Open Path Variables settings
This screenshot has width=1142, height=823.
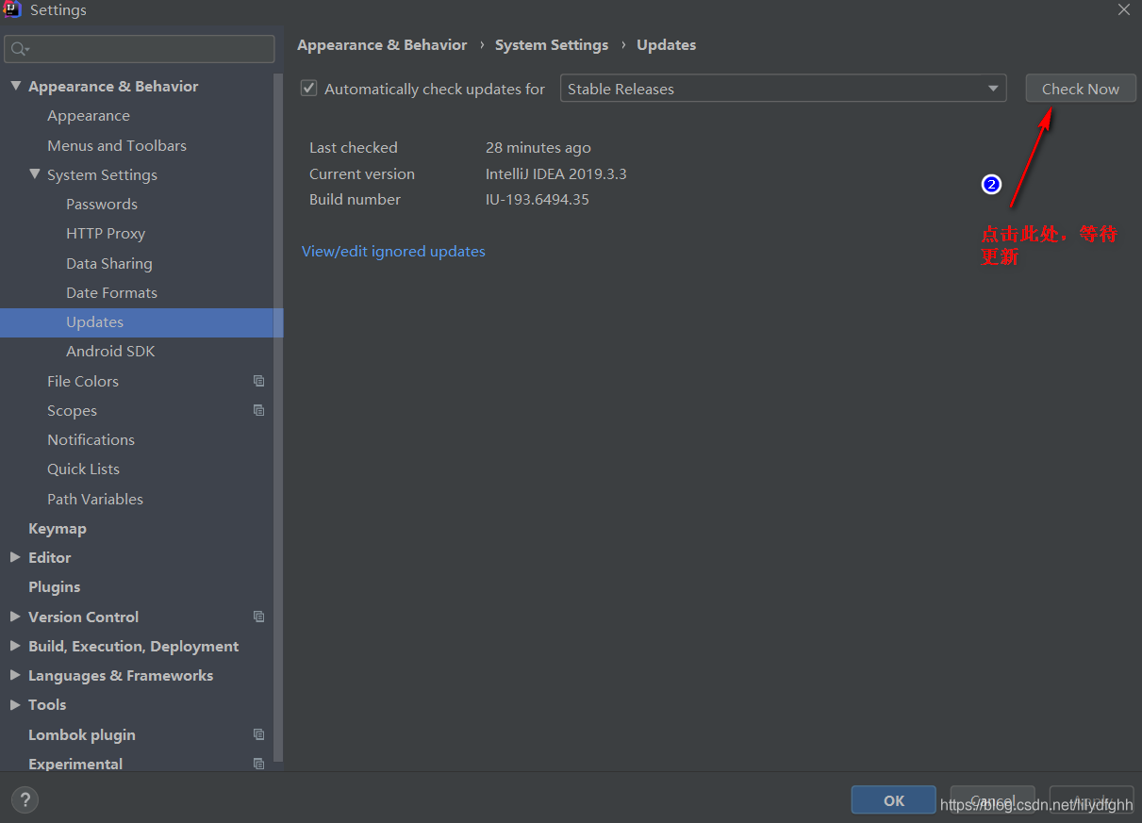[x=95, y=499]
